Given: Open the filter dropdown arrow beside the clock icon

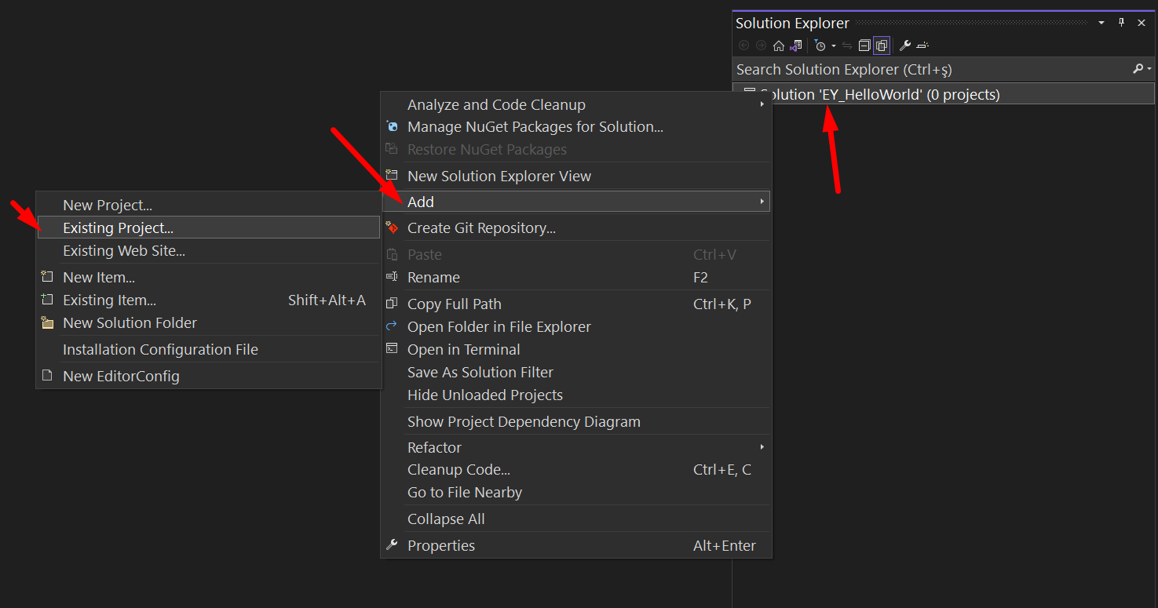Looking at the screenshot, I should point(834,46).
